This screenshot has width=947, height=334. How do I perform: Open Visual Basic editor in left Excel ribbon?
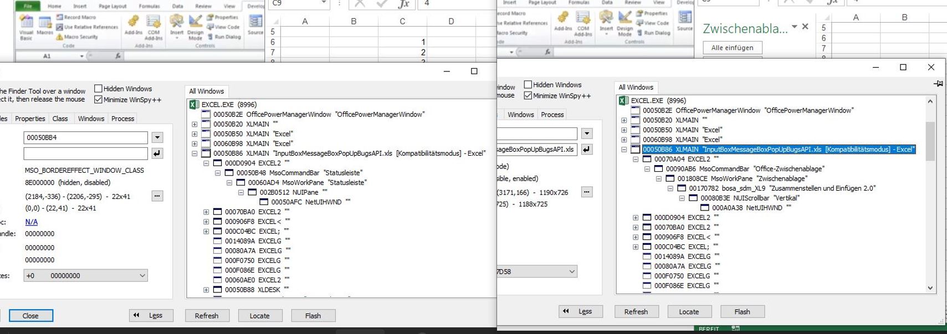coord(26,27)
